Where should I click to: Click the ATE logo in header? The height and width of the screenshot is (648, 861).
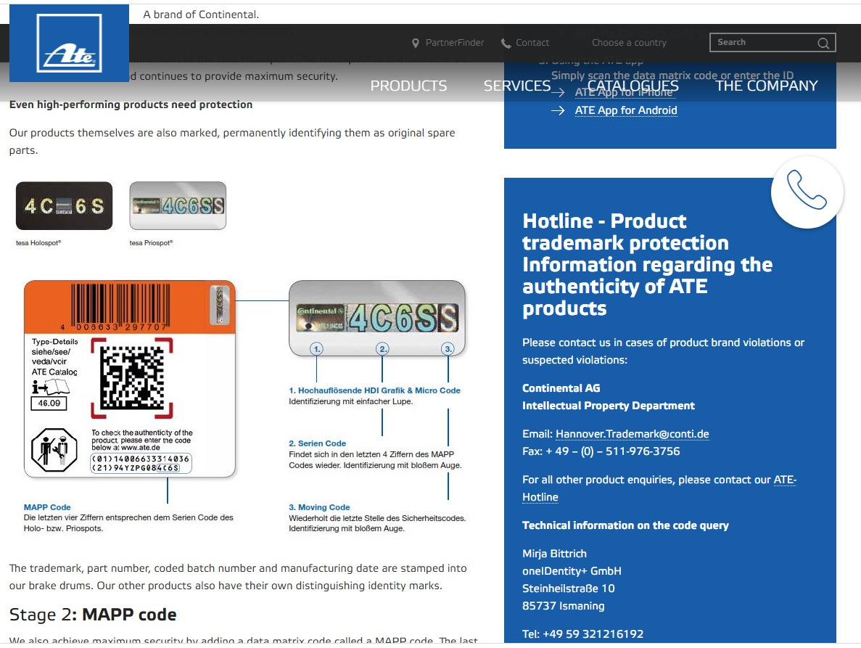click(x=69, y=44)
